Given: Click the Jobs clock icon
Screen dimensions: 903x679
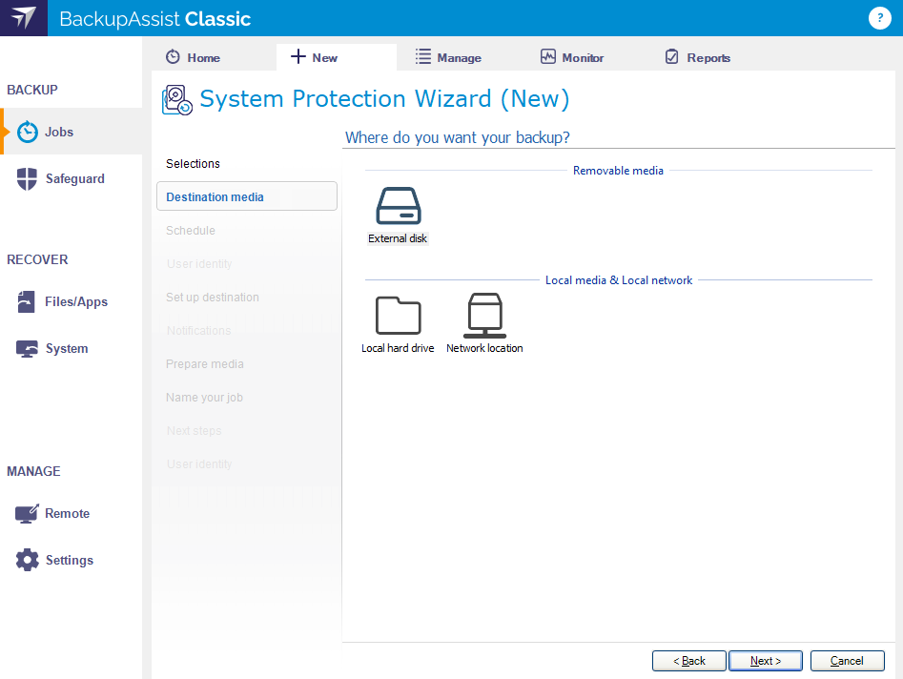Looking at the screenshot, I should [x=27, y=132].
